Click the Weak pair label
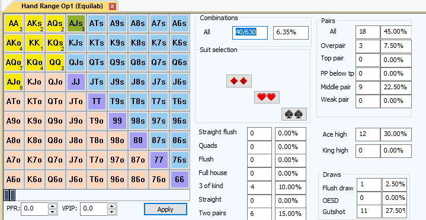426x220 pixels. (335, 99)
